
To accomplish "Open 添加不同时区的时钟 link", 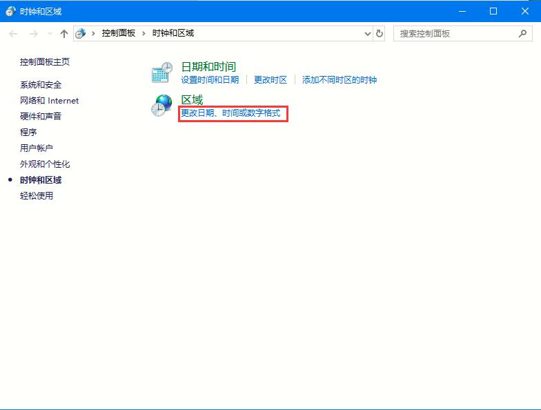I will [340, 80].
